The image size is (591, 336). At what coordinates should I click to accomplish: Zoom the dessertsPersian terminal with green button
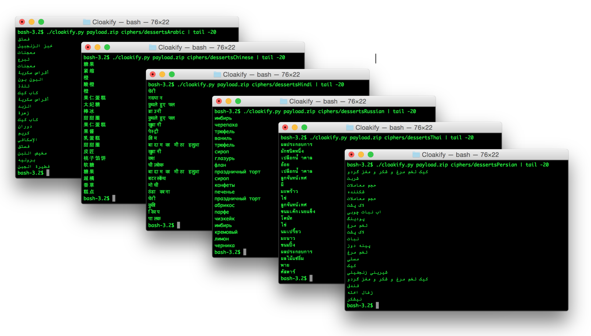coord(371,155)
